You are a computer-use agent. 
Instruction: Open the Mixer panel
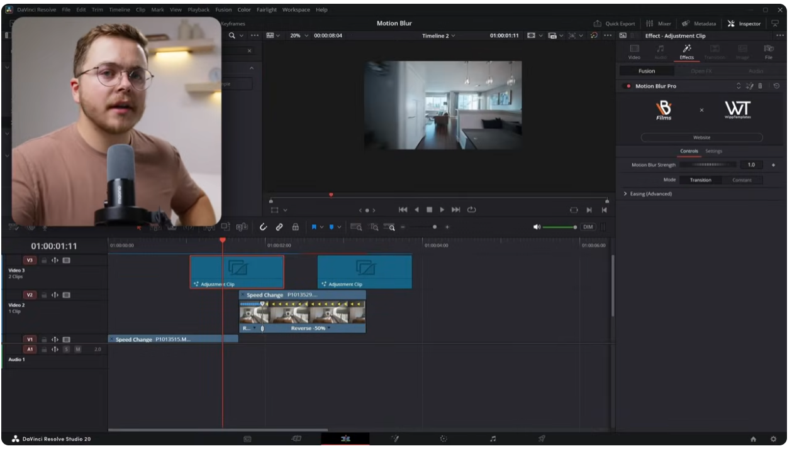(659, 24)
